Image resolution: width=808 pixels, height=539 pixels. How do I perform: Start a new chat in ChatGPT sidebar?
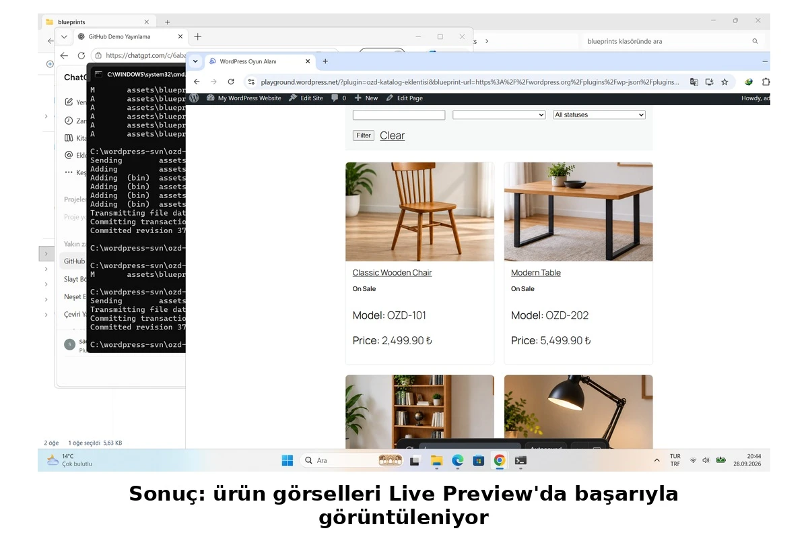[x=69, y=102]
